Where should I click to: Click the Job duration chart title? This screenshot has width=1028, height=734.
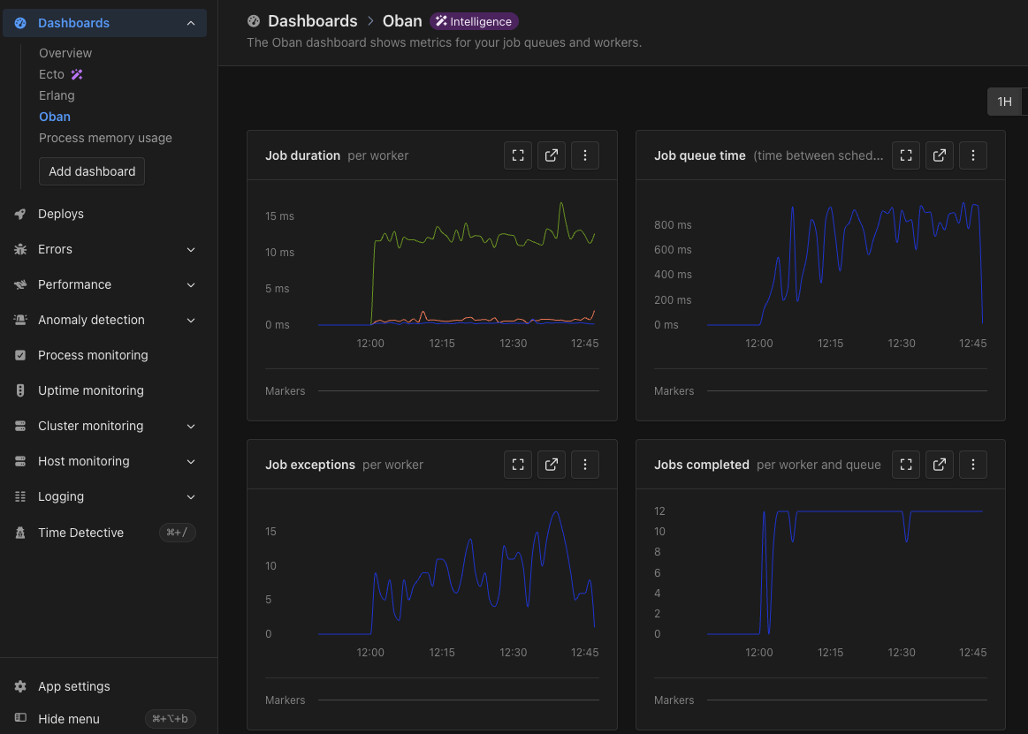(x=302, y=155)
